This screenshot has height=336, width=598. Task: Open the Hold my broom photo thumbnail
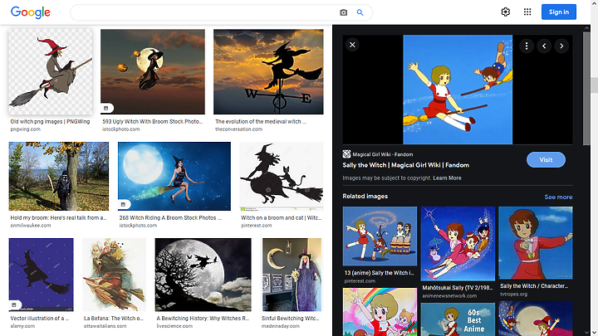click(x=59, y=177)
